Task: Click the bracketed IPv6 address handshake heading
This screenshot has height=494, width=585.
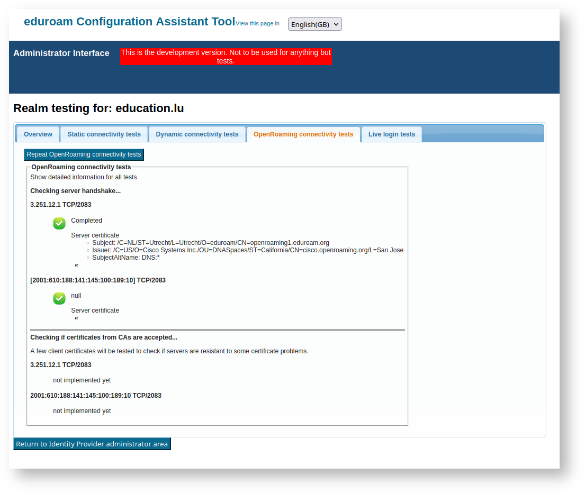Action: pos(98,280)
